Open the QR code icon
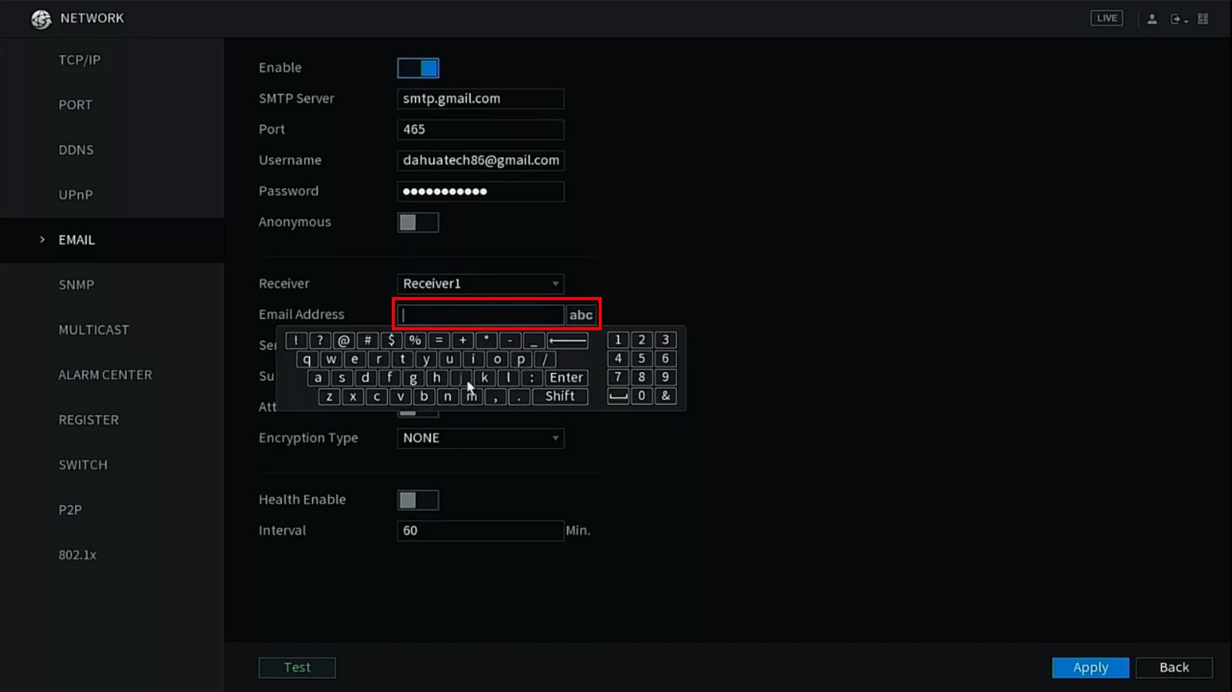The image size is (1232, 692). 1203,19
